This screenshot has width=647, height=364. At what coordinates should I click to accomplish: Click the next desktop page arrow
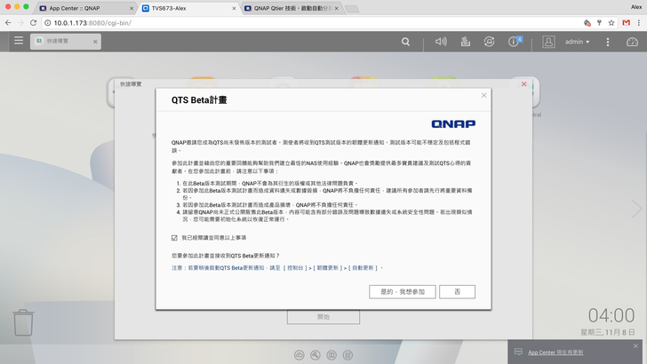point(636,209)
